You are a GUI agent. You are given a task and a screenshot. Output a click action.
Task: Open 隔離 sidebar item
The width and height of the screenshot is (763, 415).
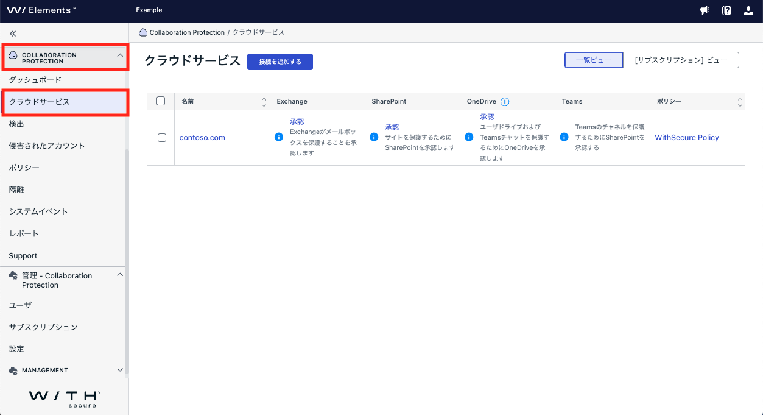pyautogui.click(x=16, y=190)
